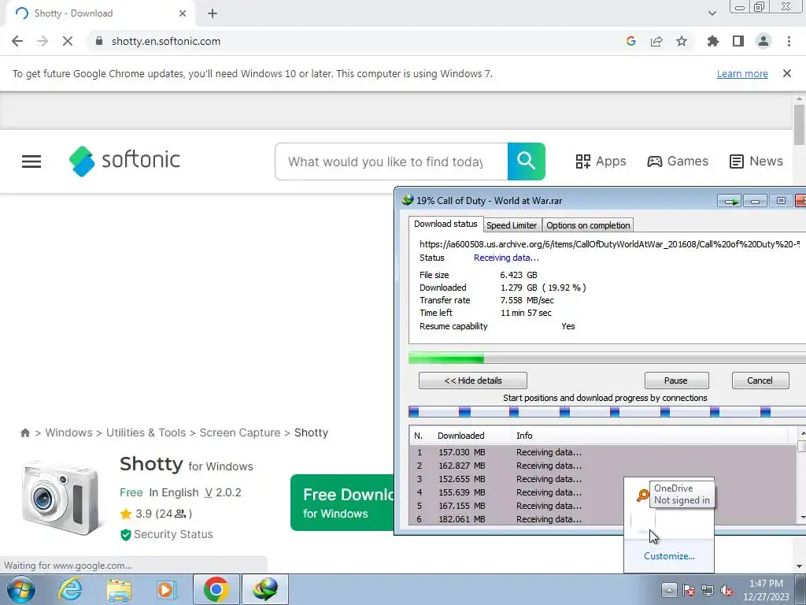
Task: Click the Info column header
Action: click(x=650, y=435)
